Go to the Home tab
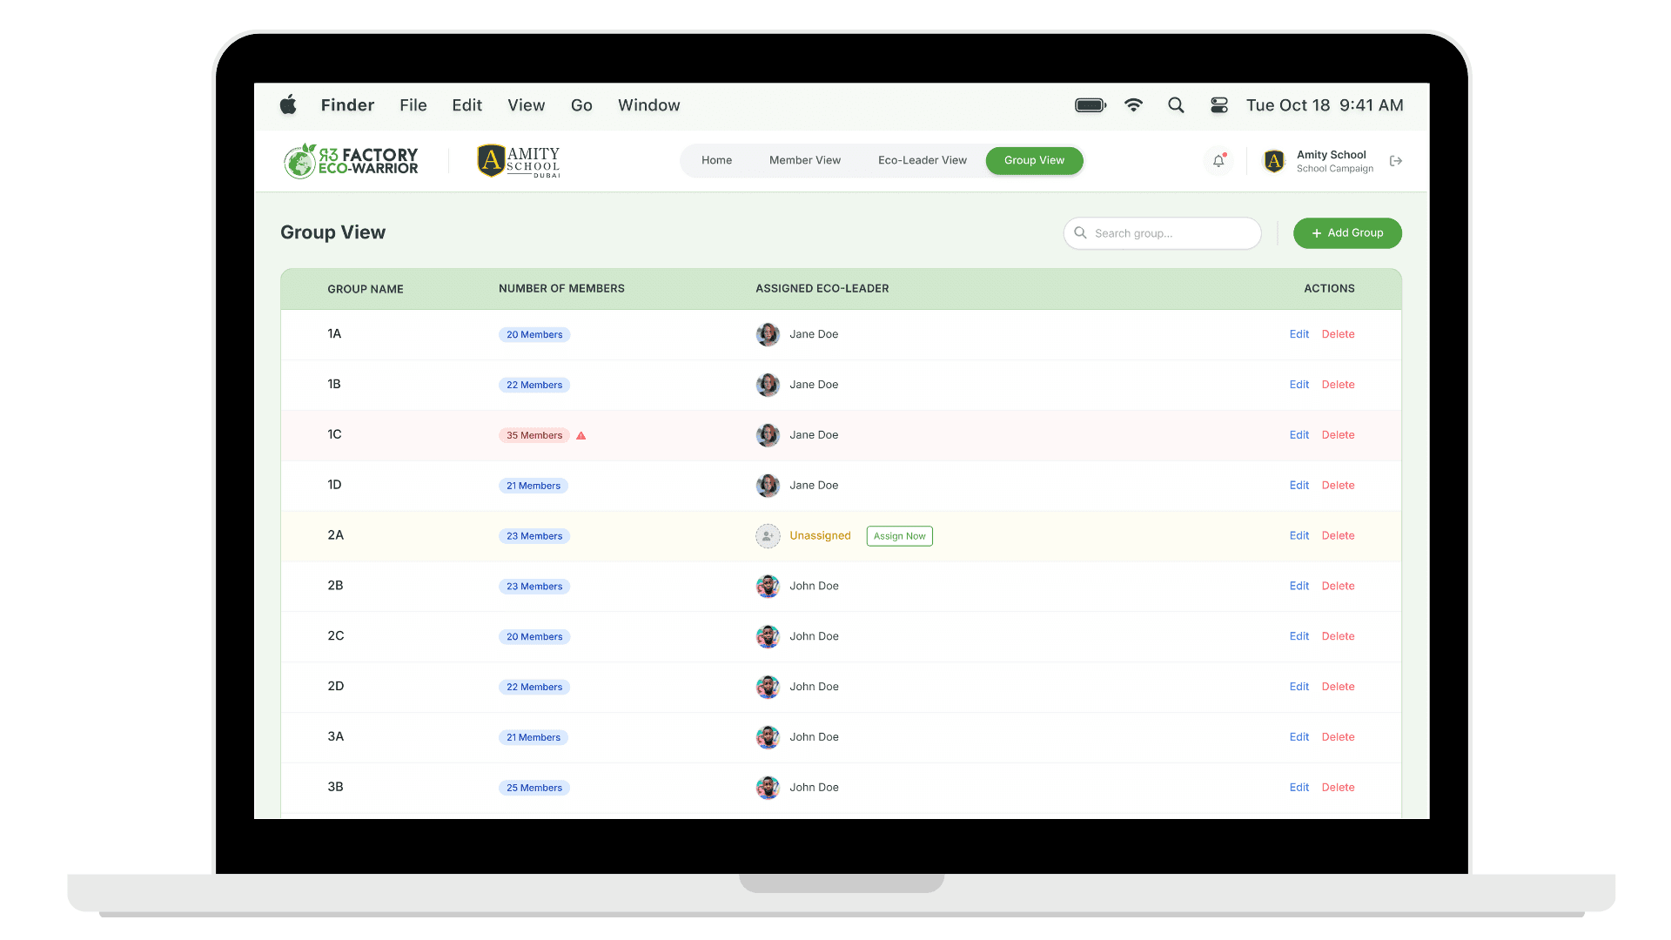This screenshot has width=1671, height=940. click(716, 160)
